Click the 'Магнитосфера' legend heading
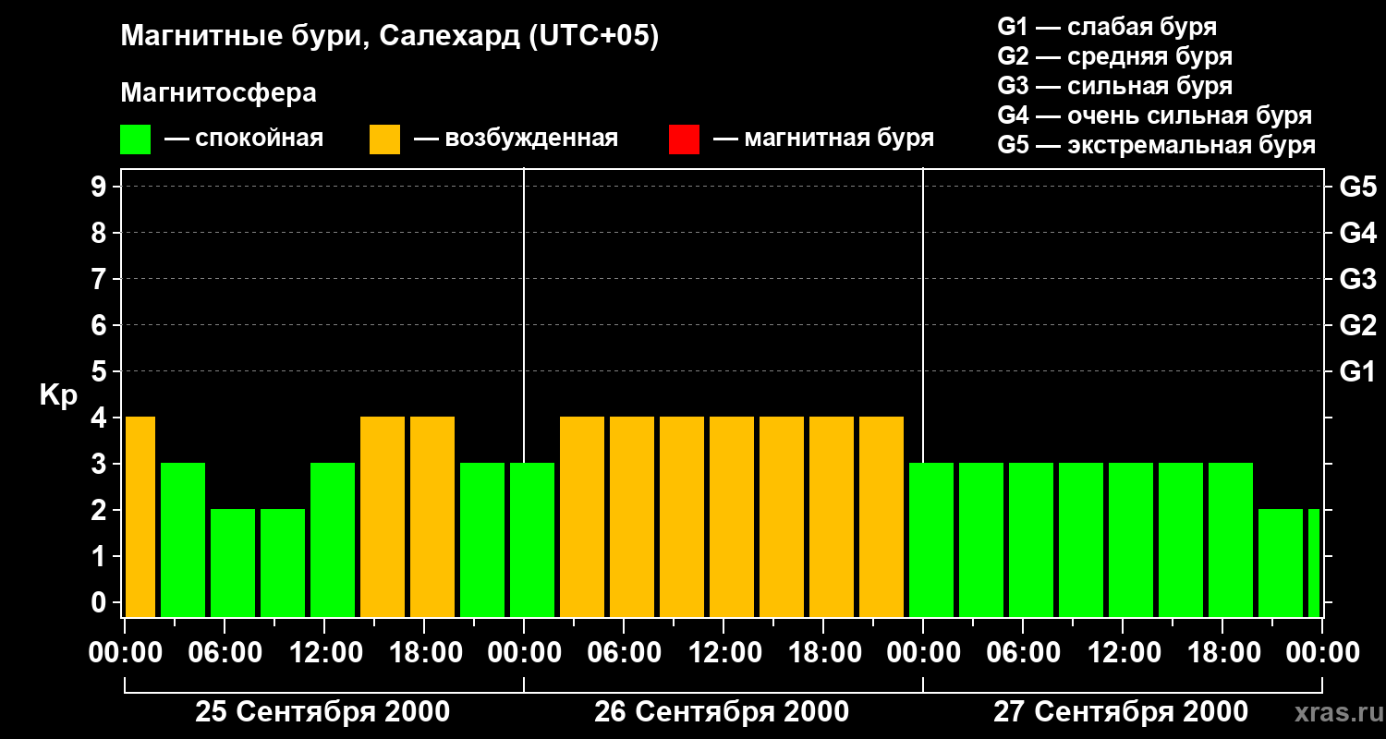 click(x=218, y=93)
